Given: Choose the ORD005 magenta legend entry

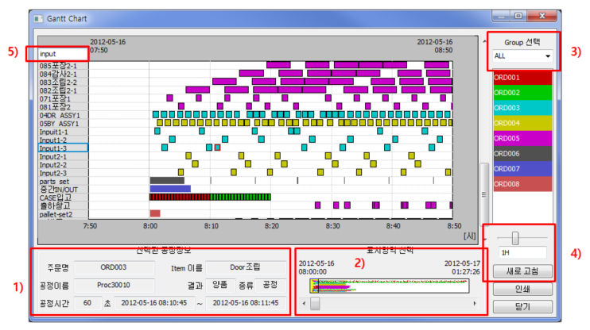Looking at the screenshot, I should point(522,139).
